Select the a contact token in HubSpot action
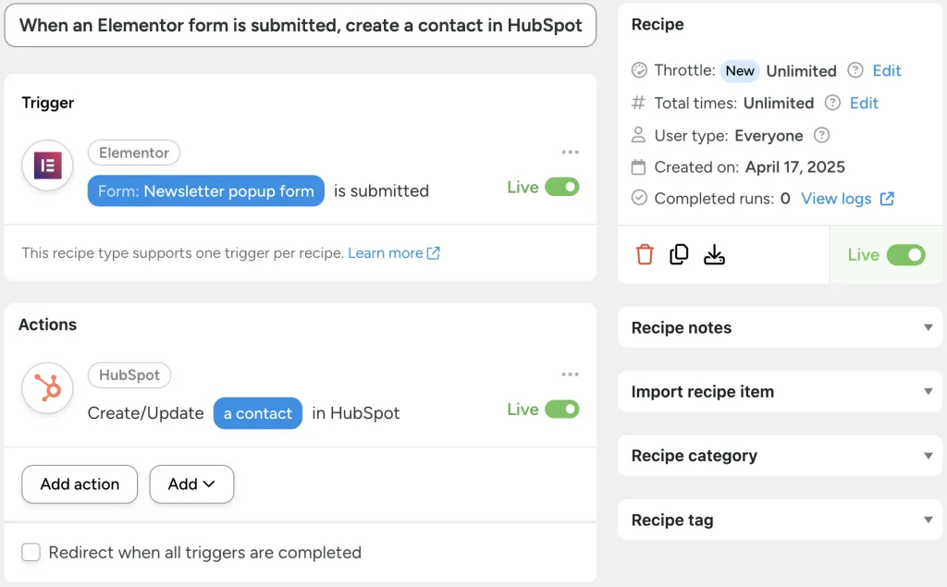Image resolution: width=947 pixels, height=587 pixels. 258,413
